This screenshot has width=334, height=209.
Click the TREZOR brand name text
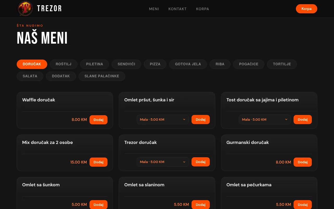tap(49, 9)
